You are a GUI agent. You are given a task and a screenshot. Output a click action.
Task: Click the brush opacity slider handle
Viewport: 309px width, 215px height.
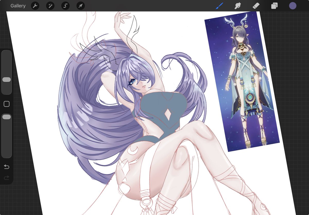point(6,117)
